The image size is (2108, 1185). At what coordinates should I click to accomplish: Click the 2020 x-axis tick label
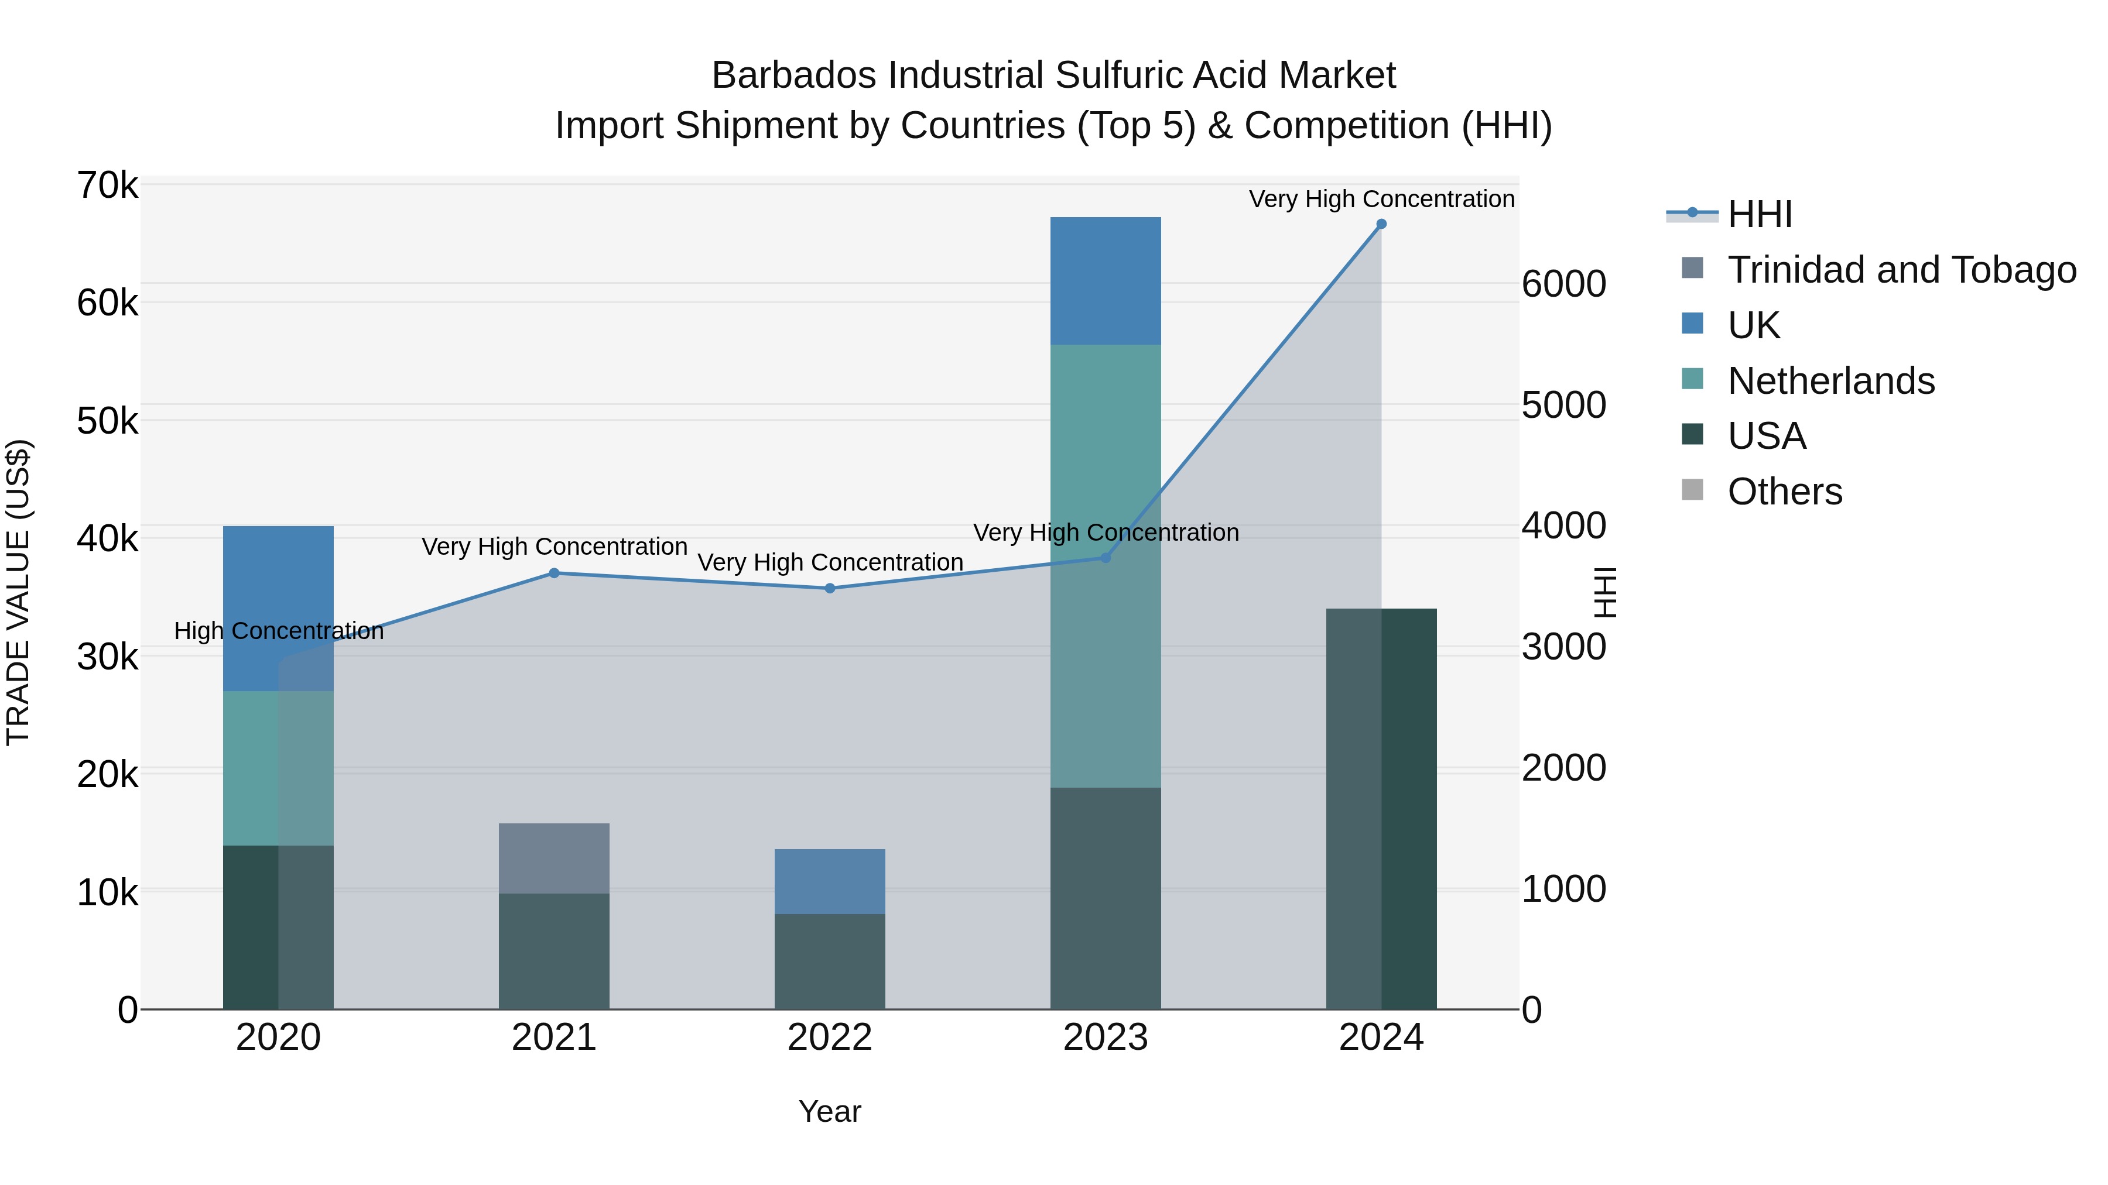coord(278,1038)
